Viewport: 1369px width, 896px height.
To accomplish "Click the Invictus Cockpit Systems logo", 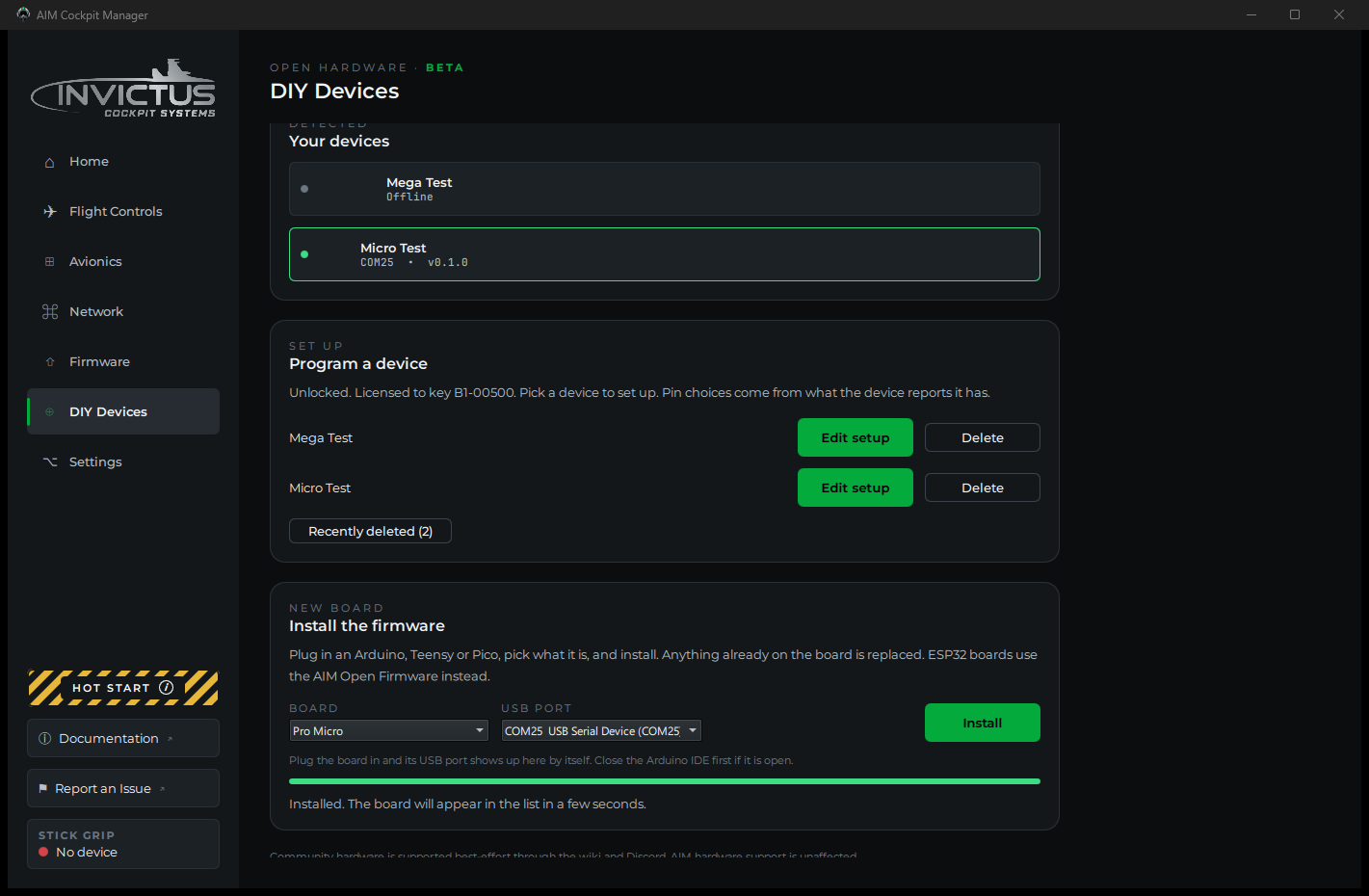I will point(123,90).
